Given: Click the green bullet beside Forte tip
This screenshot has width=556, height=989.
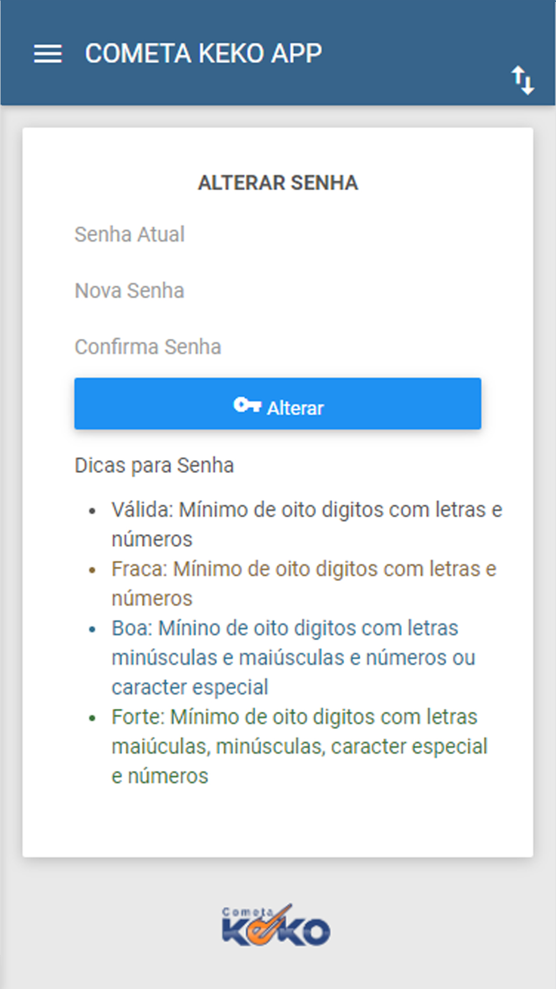Looking at the screenshot, I should coord(92,718).
